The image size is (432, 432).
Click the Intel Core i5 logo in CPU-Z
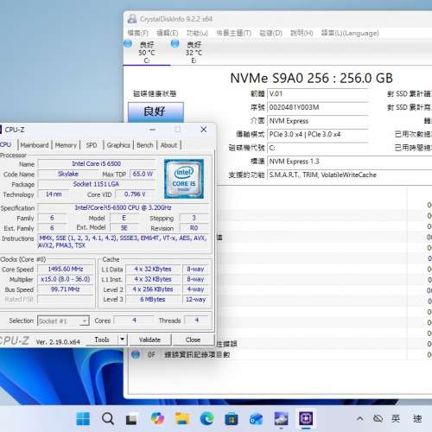(x=184, y=179)
